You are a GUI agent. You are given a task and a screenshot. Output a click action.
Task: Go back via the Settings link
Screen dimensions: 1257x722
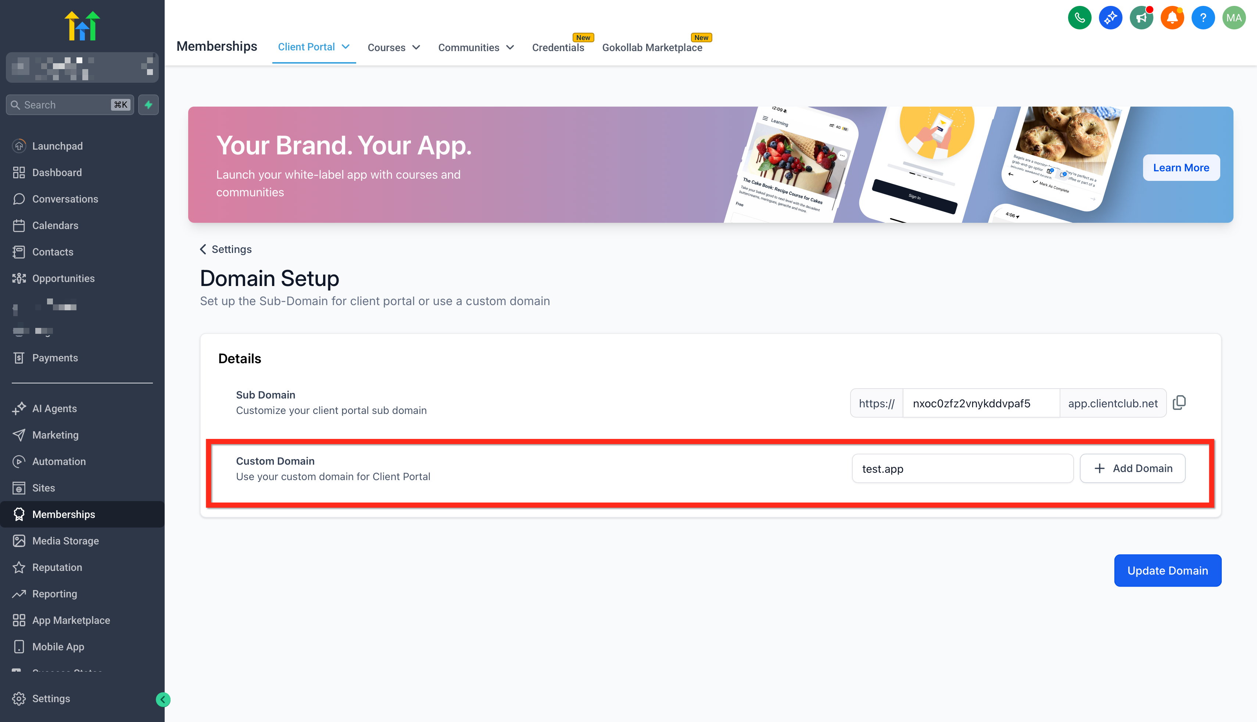click(x=226, y=249)
